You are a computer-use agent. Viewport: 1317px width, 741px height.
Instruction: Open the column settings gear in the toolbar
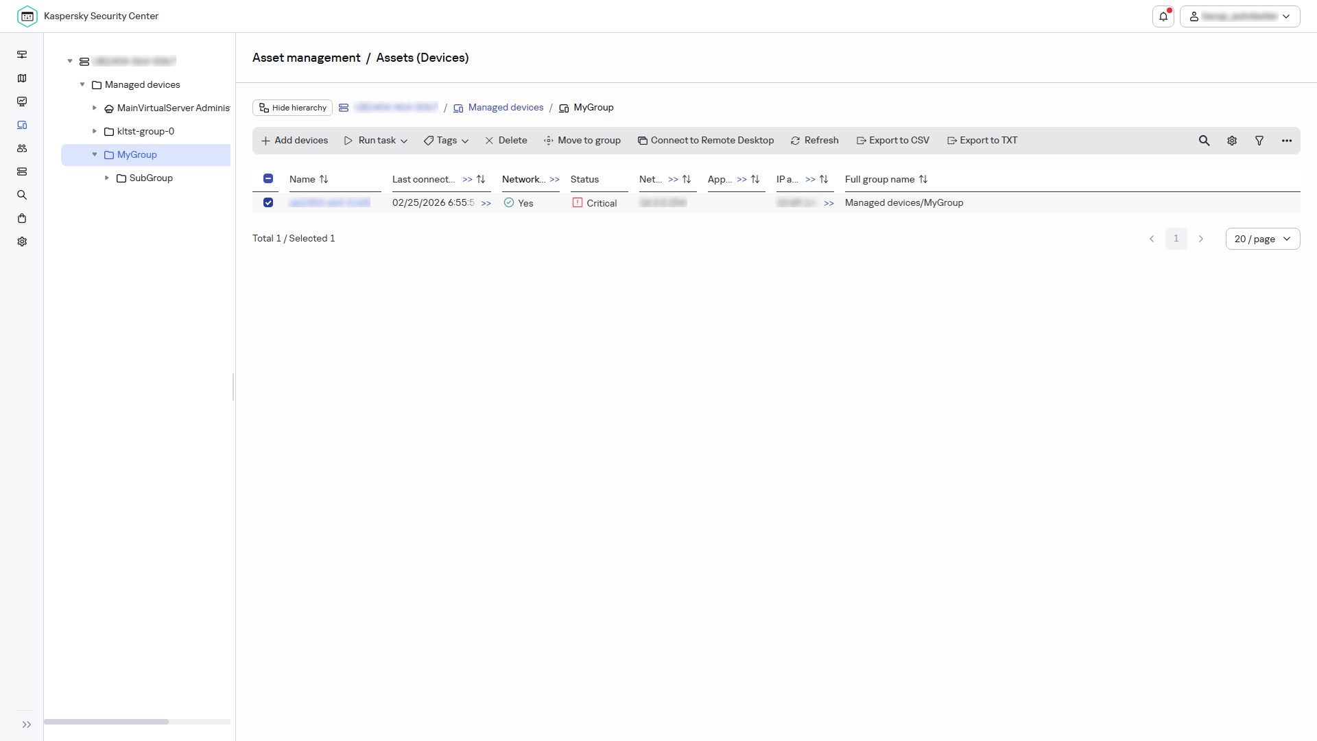tap(1232, 141)
